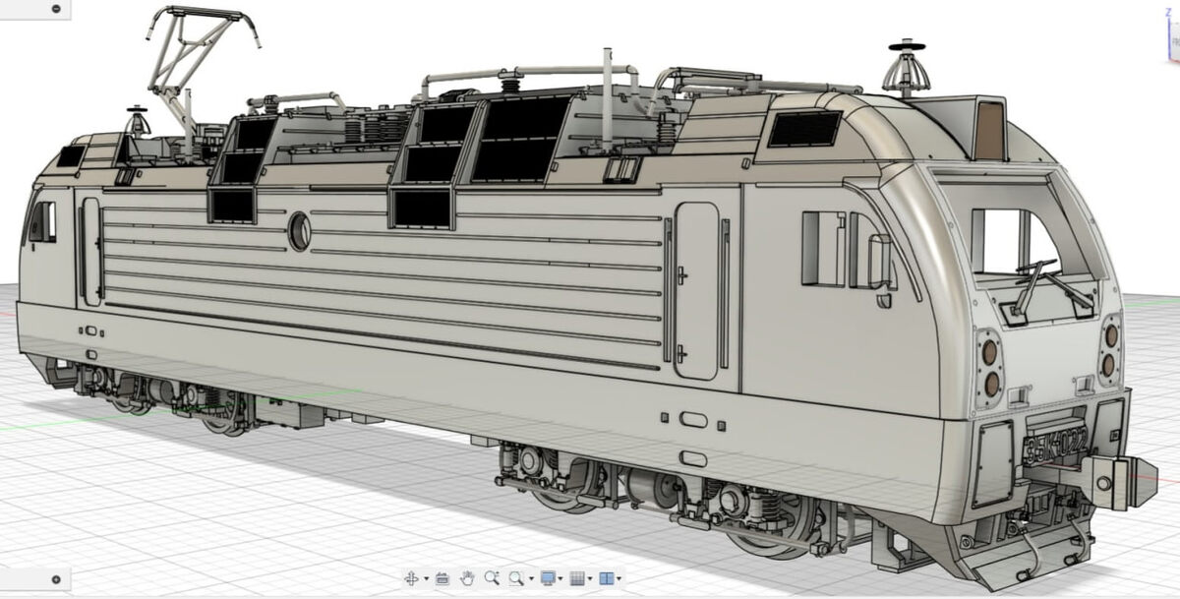This screenshot has height=599, width=1180.
Task: Click the Zoom Window/Fit tool
Action: (x=516, y=578)
